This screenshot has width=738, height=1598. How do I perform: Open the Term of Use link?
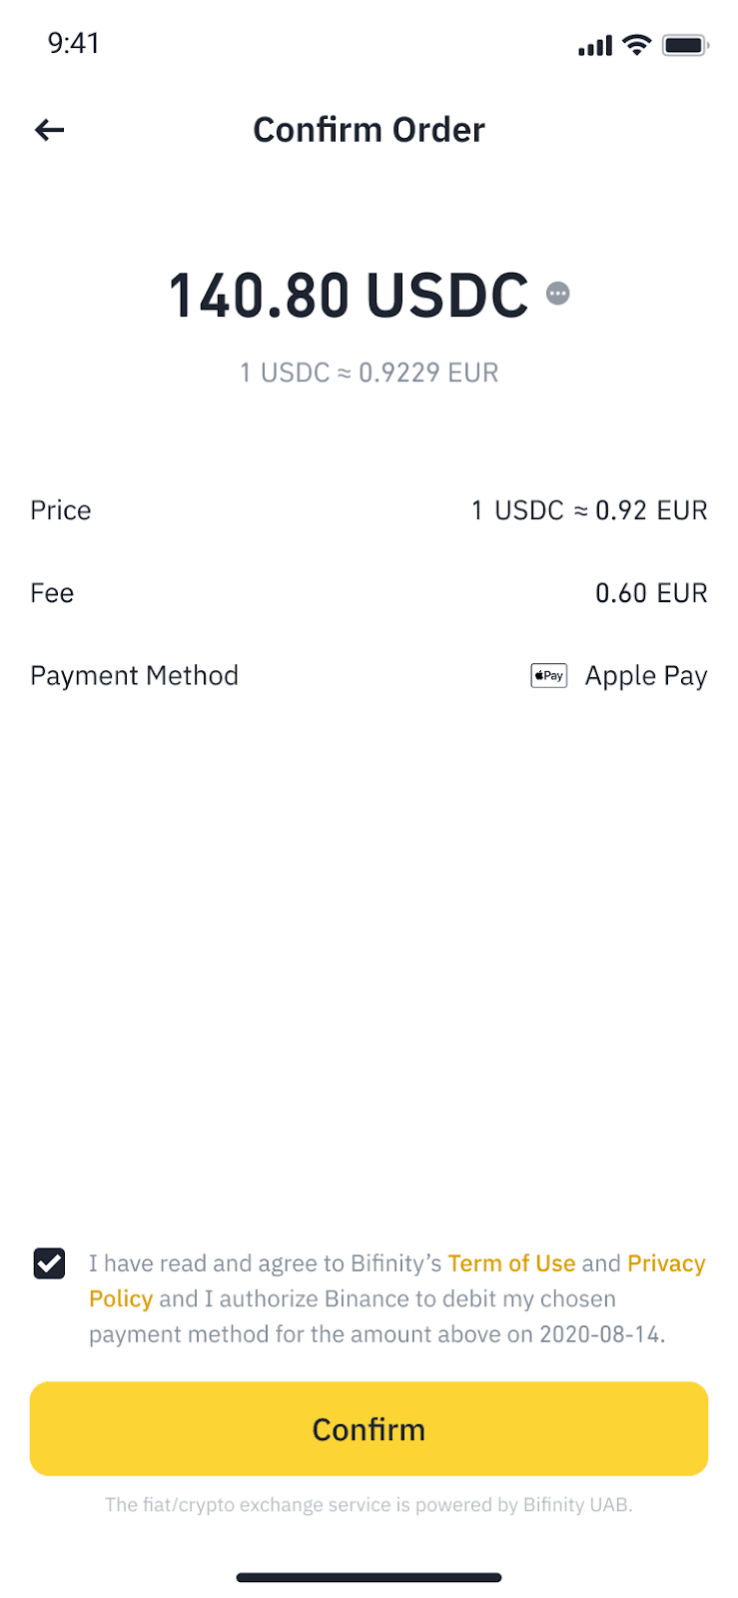pos(511,1263)
